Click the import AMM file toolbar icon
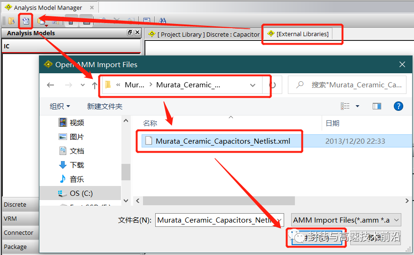Image resolution: width=414 pixels, height=255 pixels. [x=26, y=21]
